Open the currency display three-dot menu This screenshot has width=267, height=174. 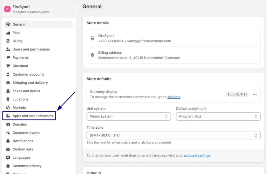click(x=255, y=94)
